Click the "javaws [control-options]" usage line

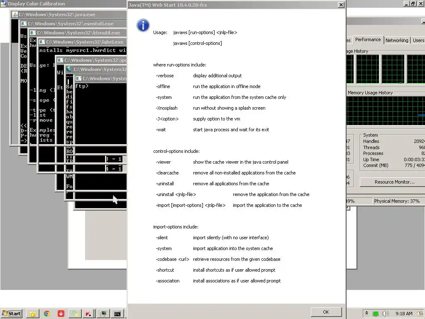pyautogui.click(x=198, y=43)
